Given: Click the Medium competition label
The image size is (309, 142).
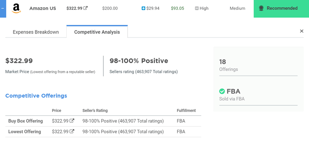Looking at the screenshot, I should pyautogui.click(x=237, y=8).
